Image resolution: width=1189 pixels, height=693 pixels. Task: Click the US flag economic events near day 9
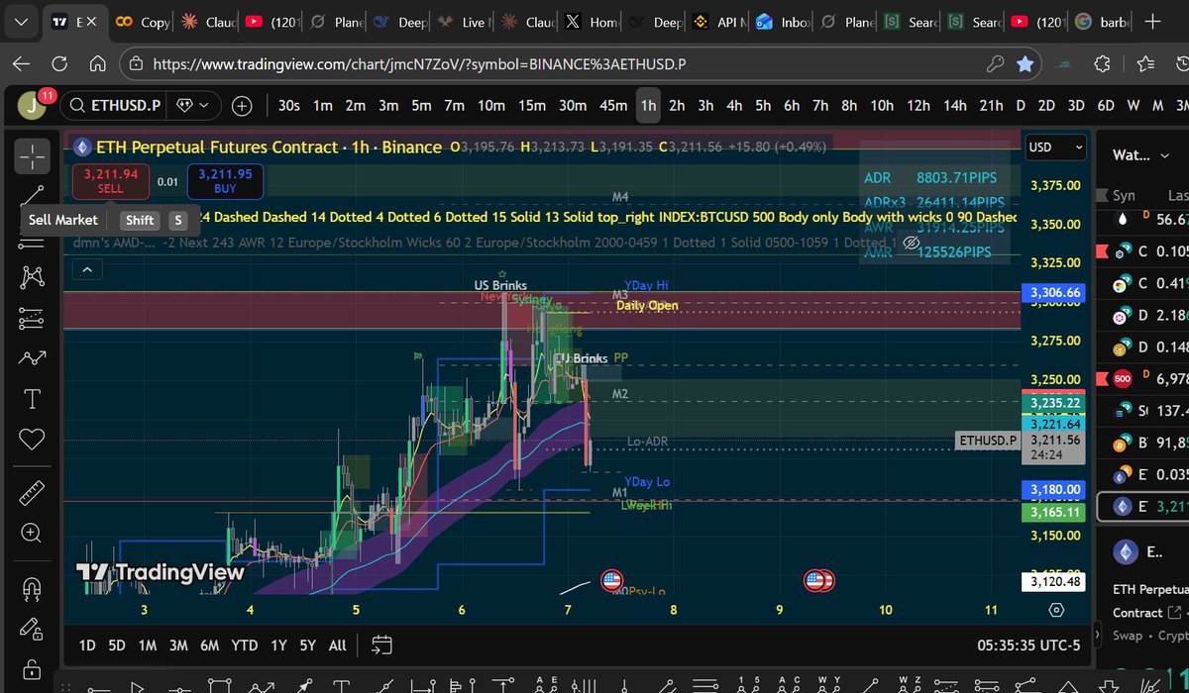(819, 580)
